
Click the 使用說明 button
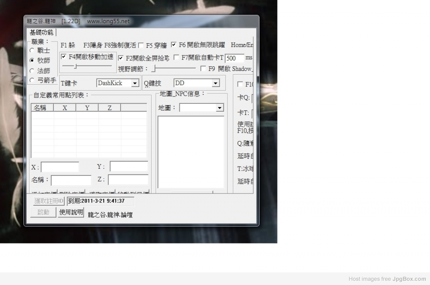[71, 212]
